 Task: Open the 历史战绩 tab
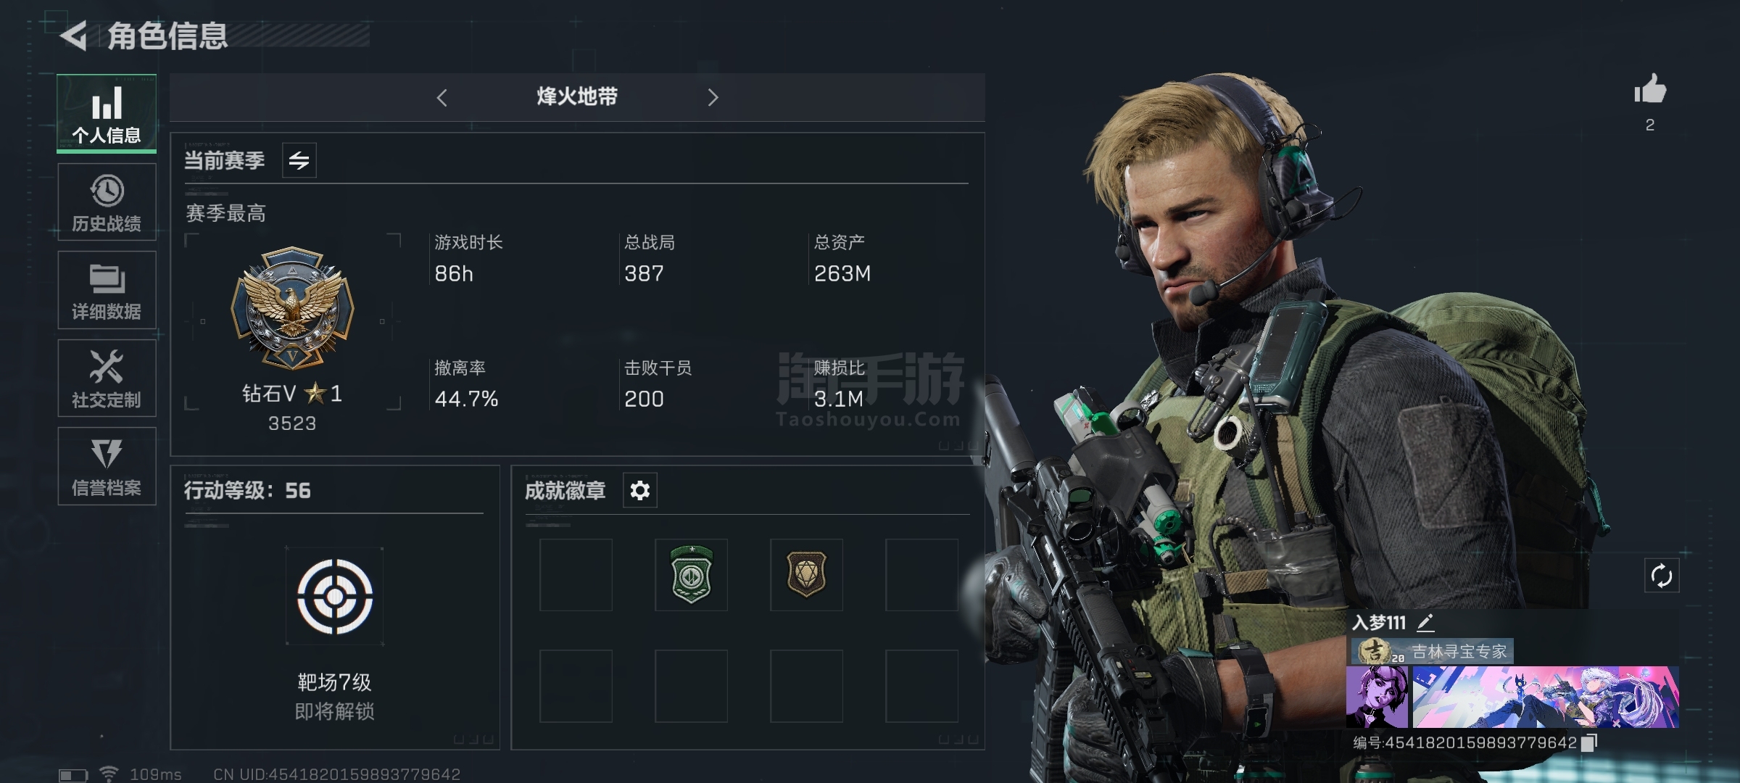click(x=107, y=202)
